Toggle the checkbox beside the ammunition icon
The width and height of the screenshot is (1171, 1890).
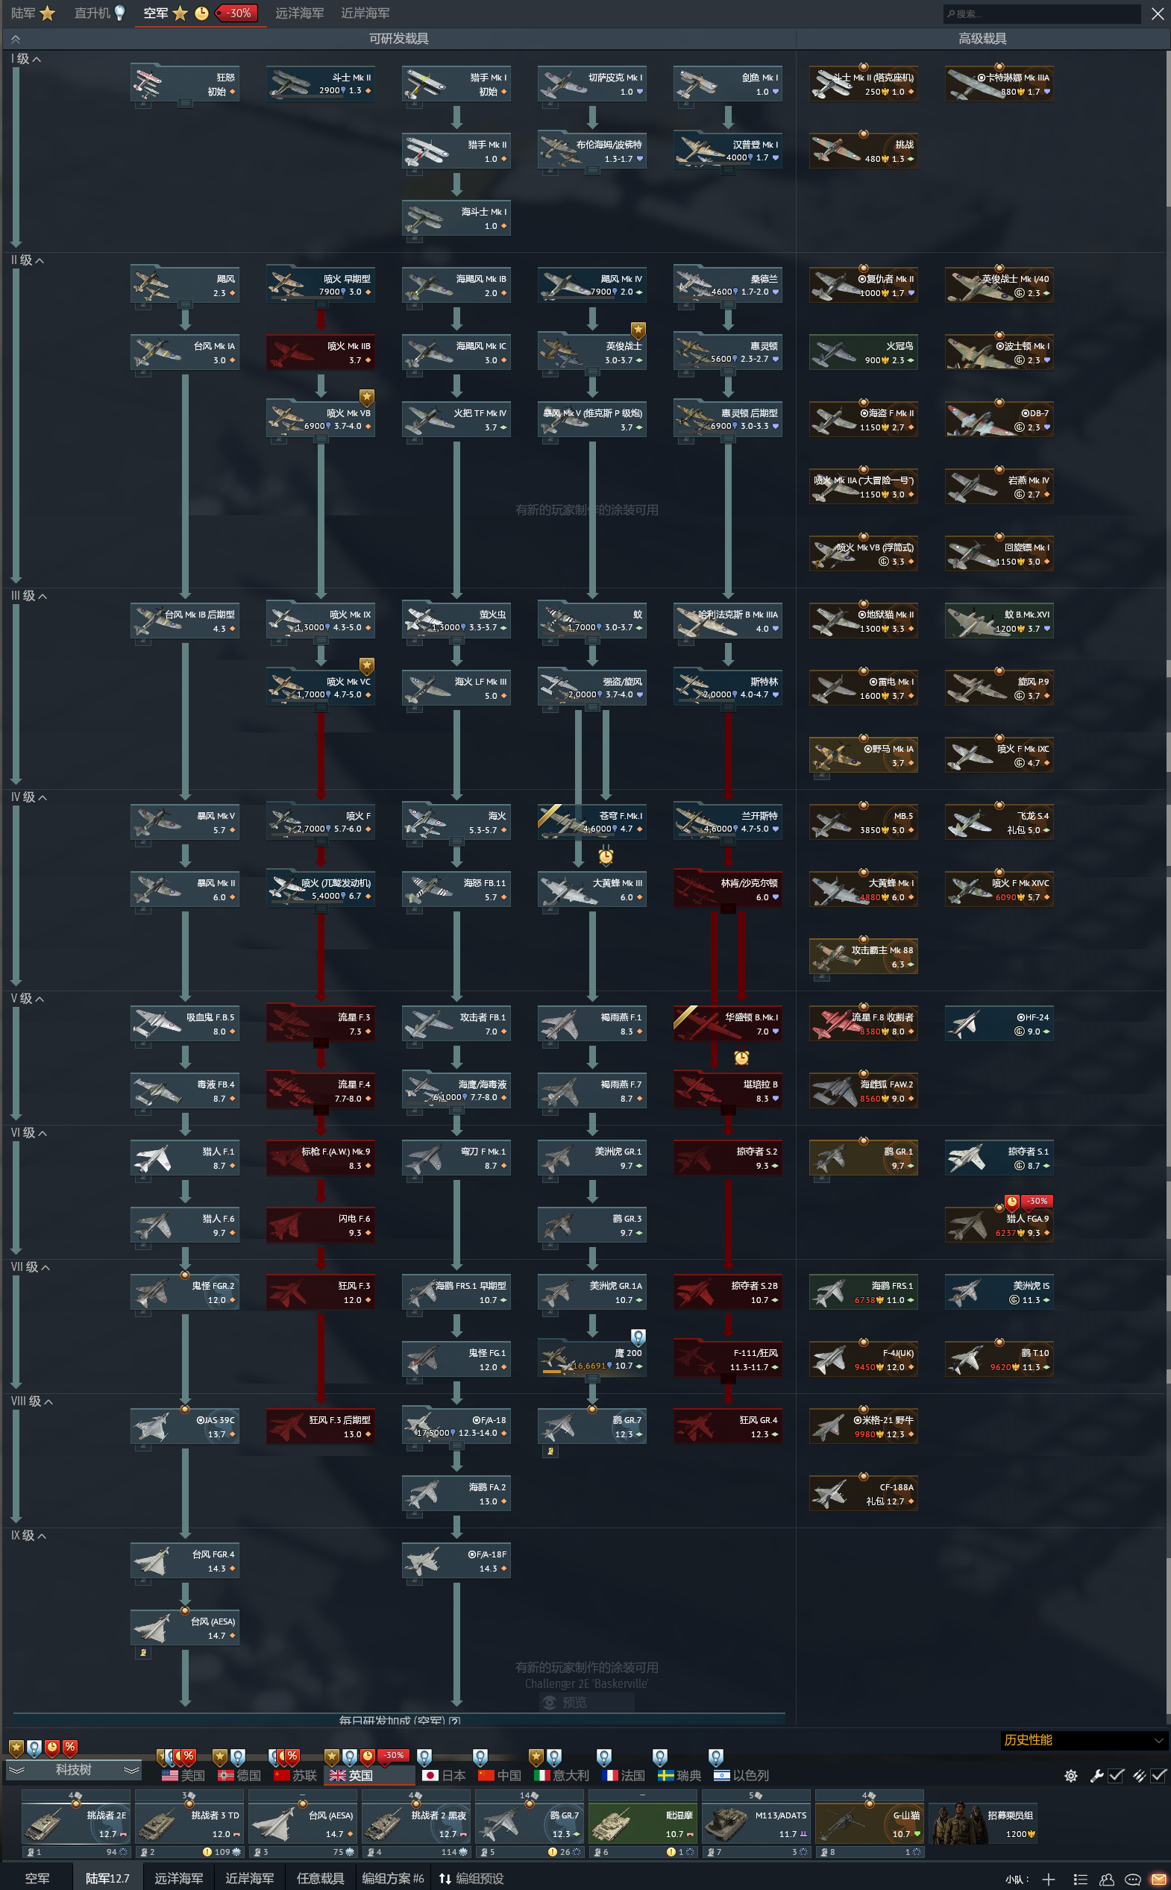tap(1158, 1776)
